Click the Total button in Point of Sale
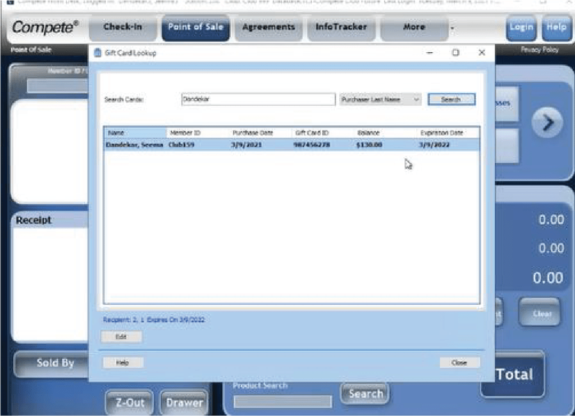Screen dimensions: 575x416 [x=513, y=374]
